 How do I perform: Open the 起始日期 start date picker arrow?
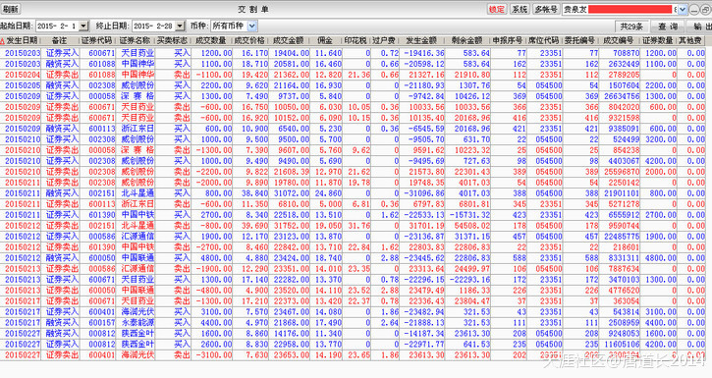point(83,26)
